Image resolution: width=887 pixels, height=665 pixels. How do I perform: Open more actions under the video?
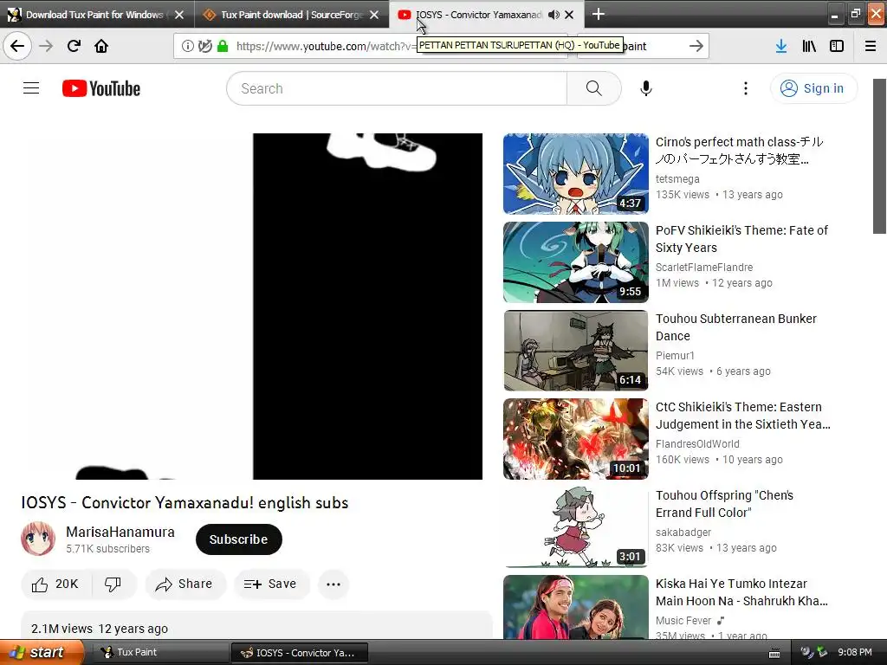[x=333, y=584]
